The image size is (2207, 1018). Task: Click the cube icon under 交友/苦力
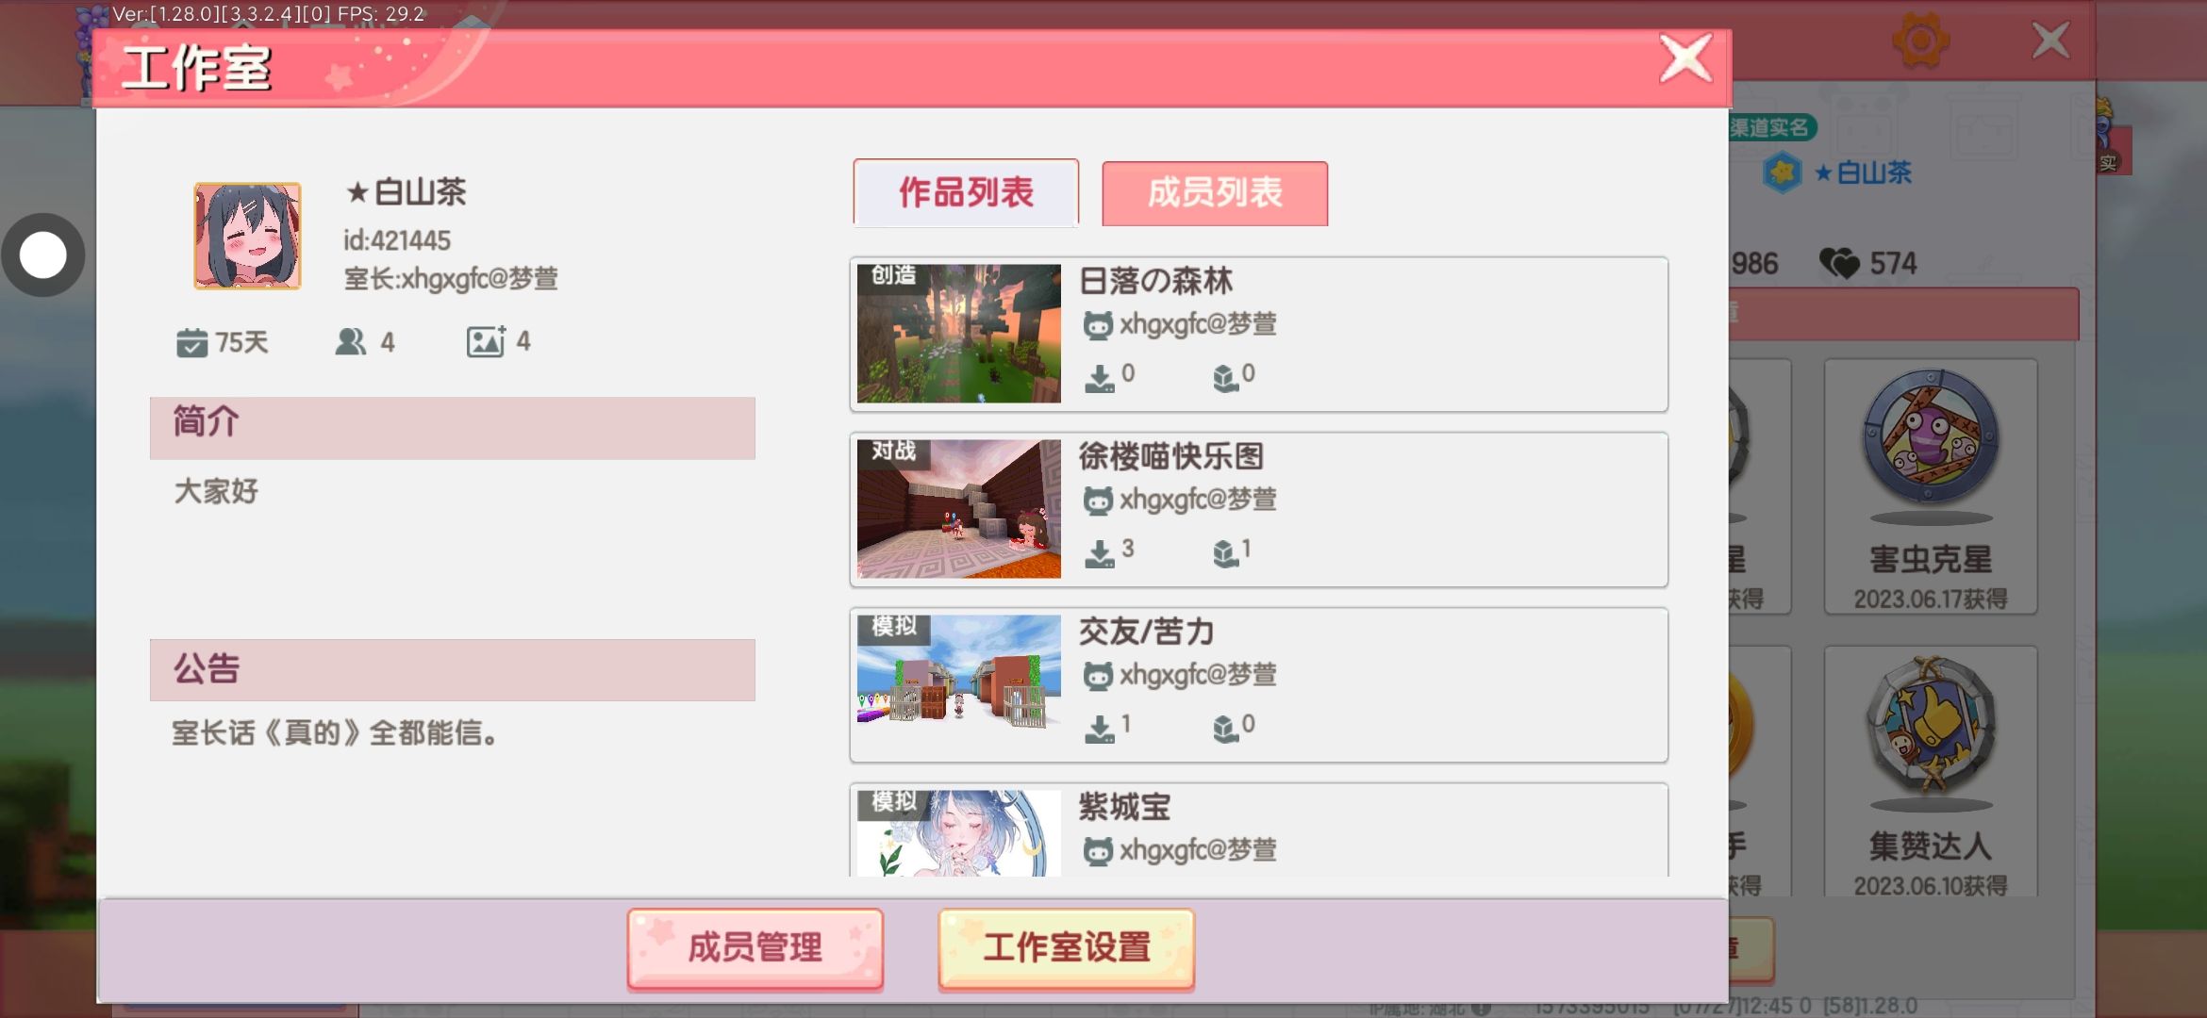[x=1225, y=728]
